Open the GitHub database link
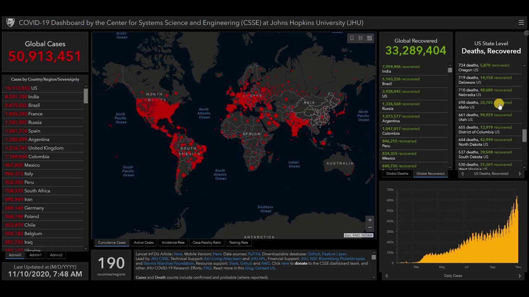The height and width of the screenshot is (297, 529). pos(314,254)
